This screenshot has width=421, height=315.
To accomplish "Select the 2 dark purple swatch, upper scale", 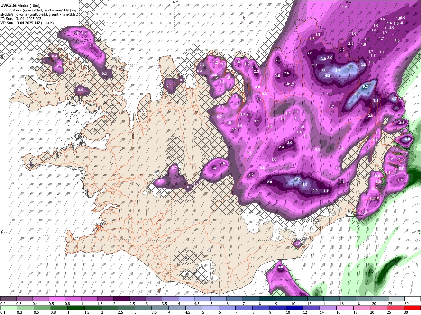I will pyautogui.click(x=121, y=299).
